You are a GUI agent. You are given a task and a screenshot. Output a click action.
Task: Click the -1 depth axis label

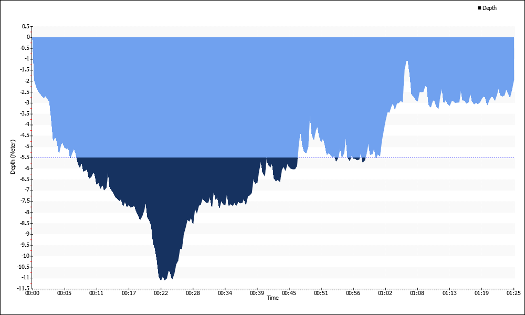click(x=27, y=59)
